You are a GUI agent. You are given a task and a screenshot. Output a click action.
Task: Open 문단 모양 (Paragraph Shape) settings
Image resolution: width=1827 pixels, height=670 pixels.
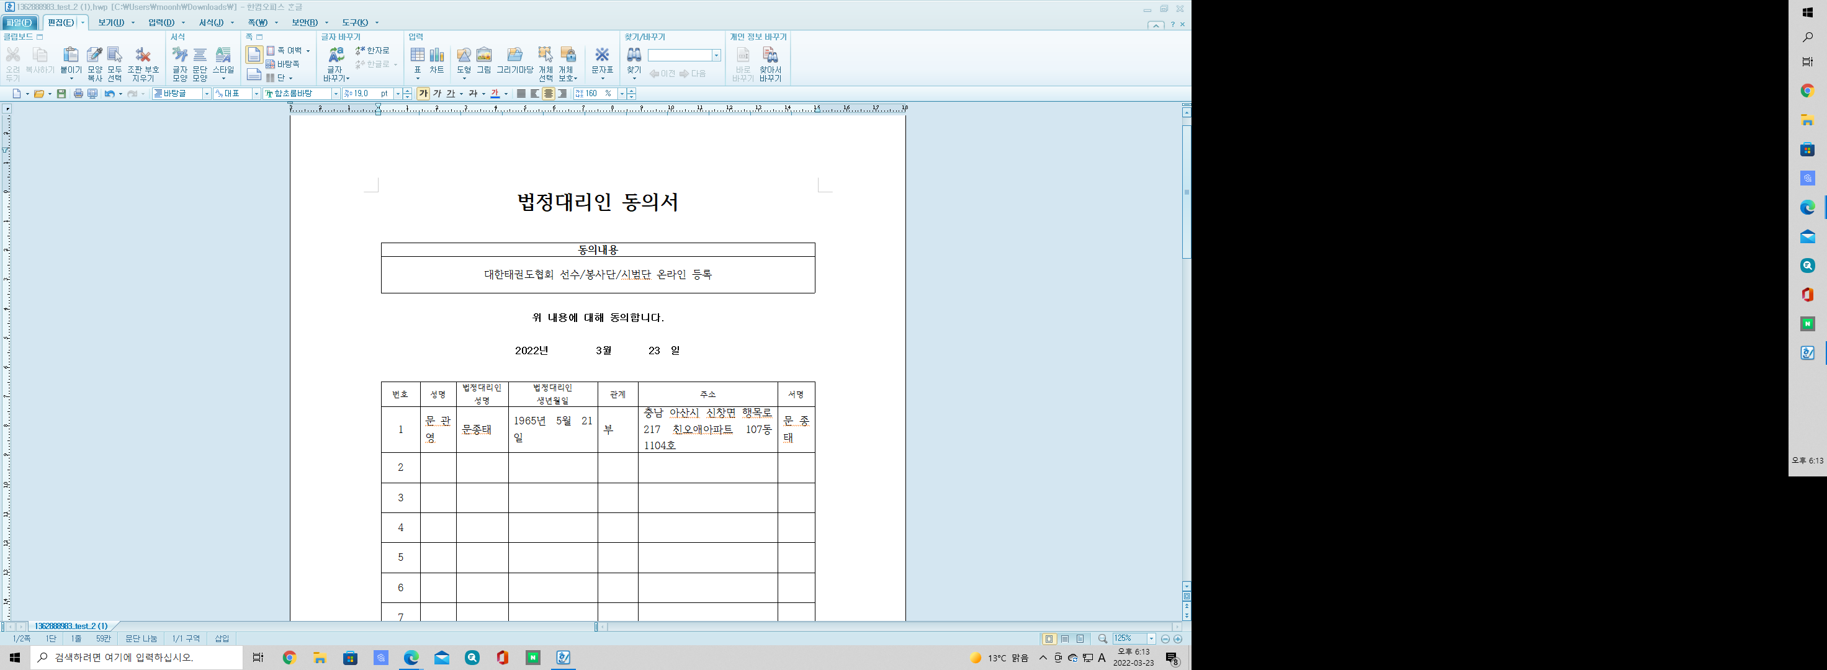pyautogui.click(x=200, y=55)
